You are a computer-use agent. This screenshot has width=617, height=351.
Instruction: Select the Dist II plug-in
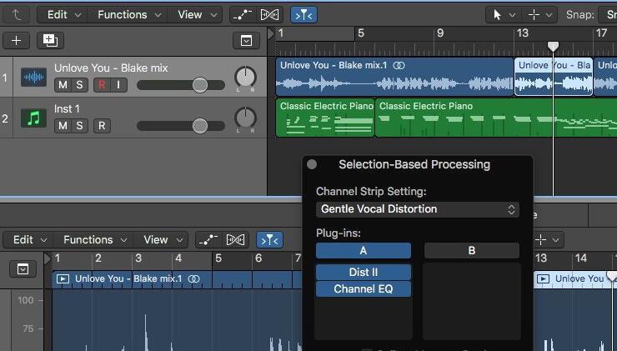363,272
